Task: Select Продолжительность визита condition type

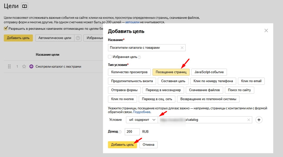Action: point(132,81)
